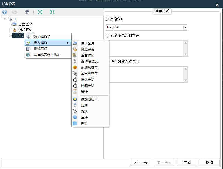Click thumbs-up icon of selected tree node
The width and height of the screenshot is (223, 169).
pos(14,36)
